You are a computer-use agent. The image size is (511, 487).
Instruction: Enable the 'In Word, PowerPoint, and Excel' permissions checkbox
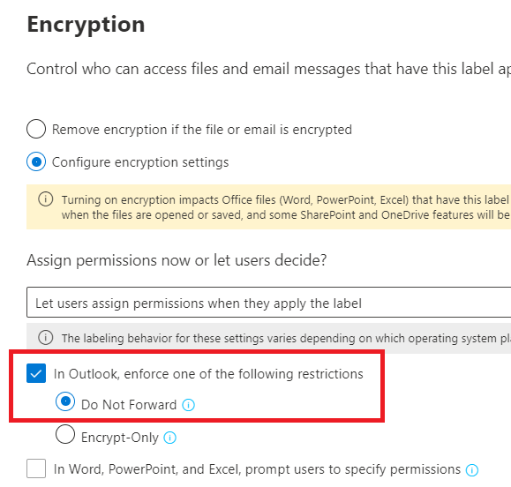[x=36, y=468]
